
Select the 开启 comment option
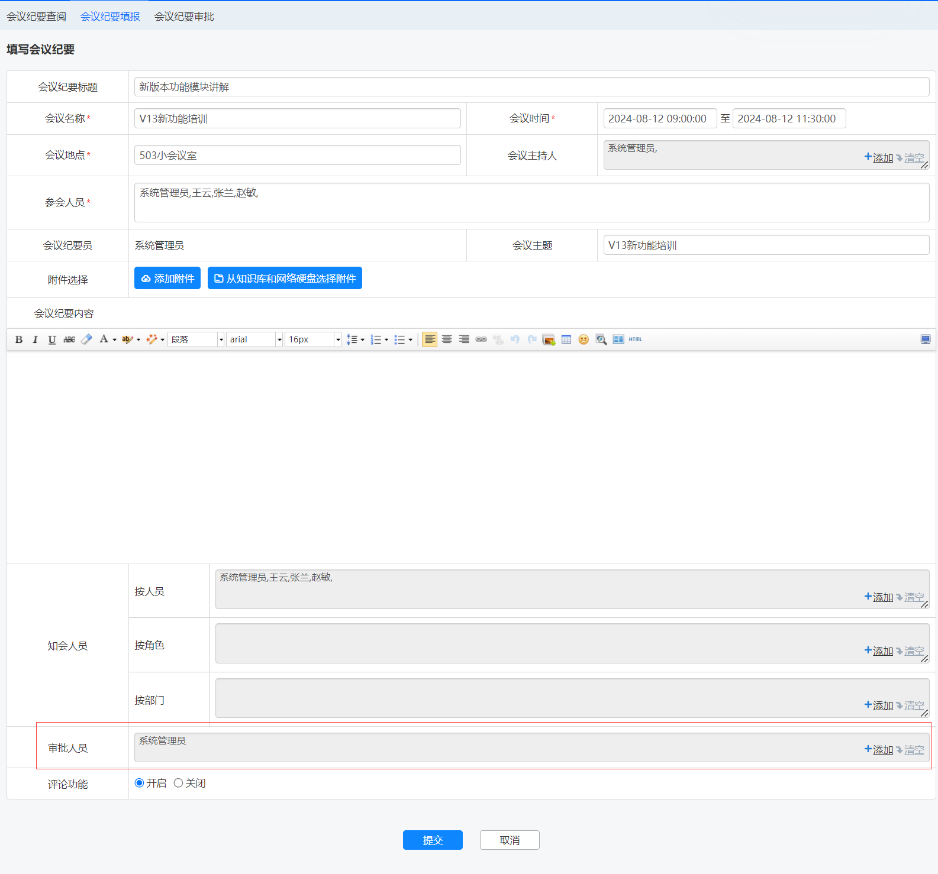click(x=140, y=783)
